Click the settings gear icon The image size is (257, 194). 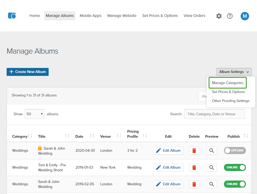(219, 16)
